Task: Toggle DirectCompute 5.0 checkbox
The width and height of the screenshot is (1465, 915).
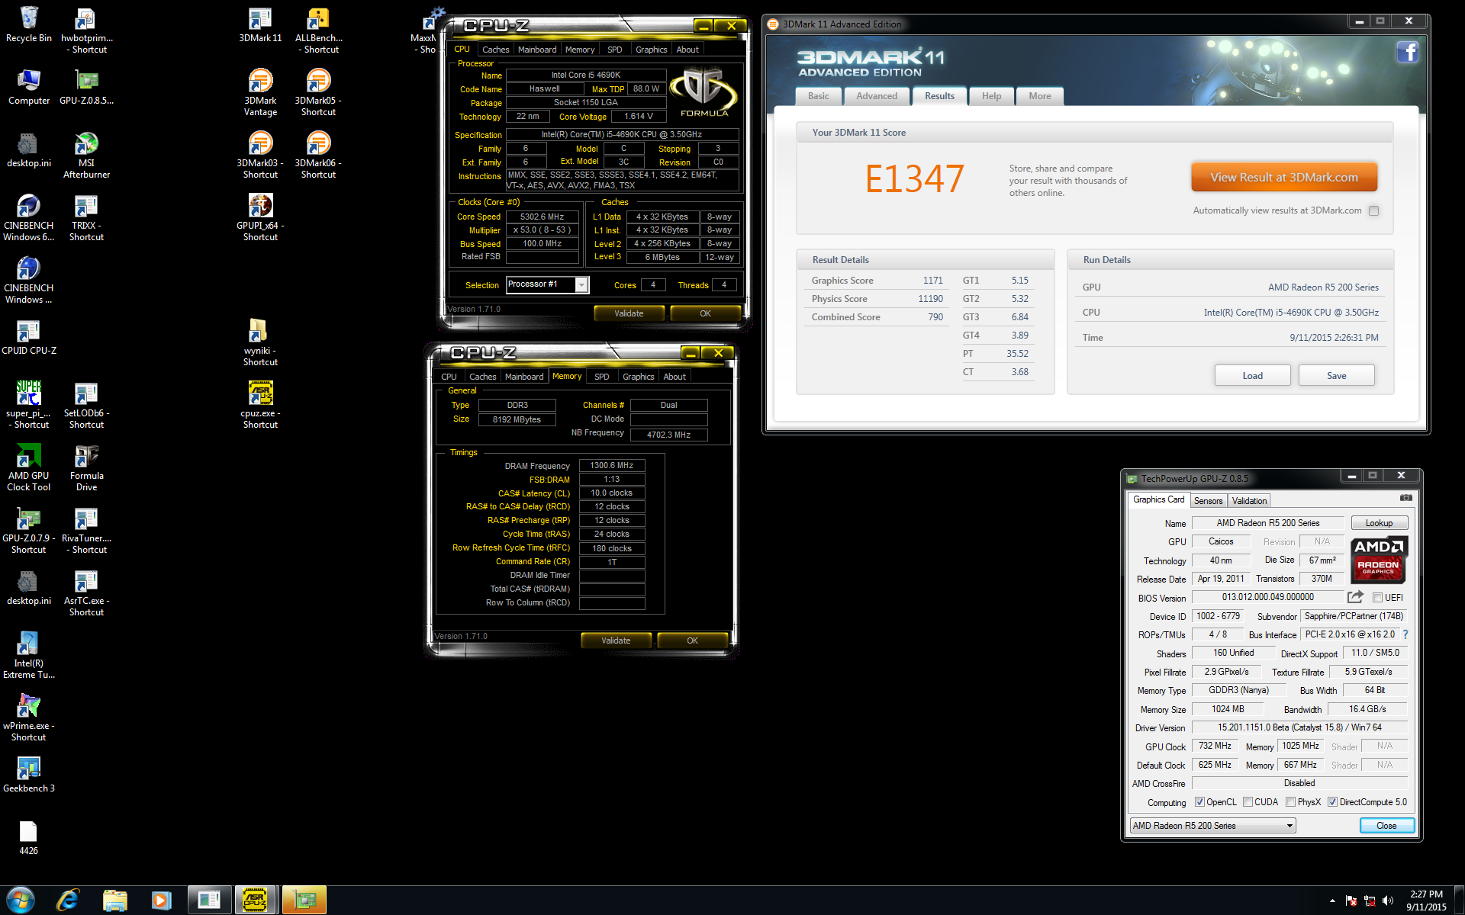Action: coord(1332,802)
